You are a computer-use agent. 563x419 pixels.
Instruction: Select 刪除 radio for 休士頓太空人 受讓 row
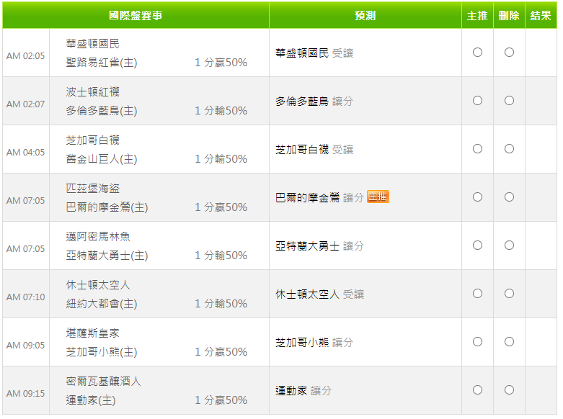[509, 294]
